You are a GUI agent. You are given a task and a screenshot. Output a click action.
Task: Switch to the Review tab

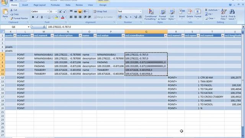[x=79, y=5]
